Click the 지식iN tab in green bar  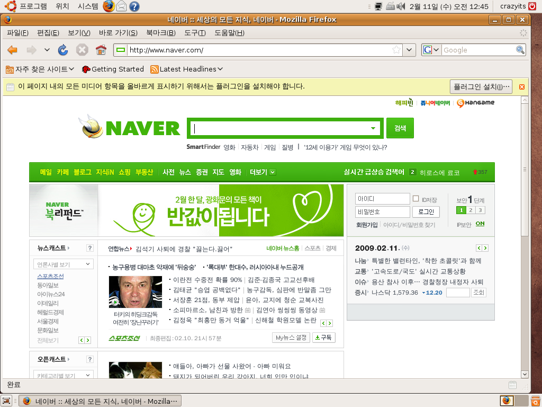[105, 172]
